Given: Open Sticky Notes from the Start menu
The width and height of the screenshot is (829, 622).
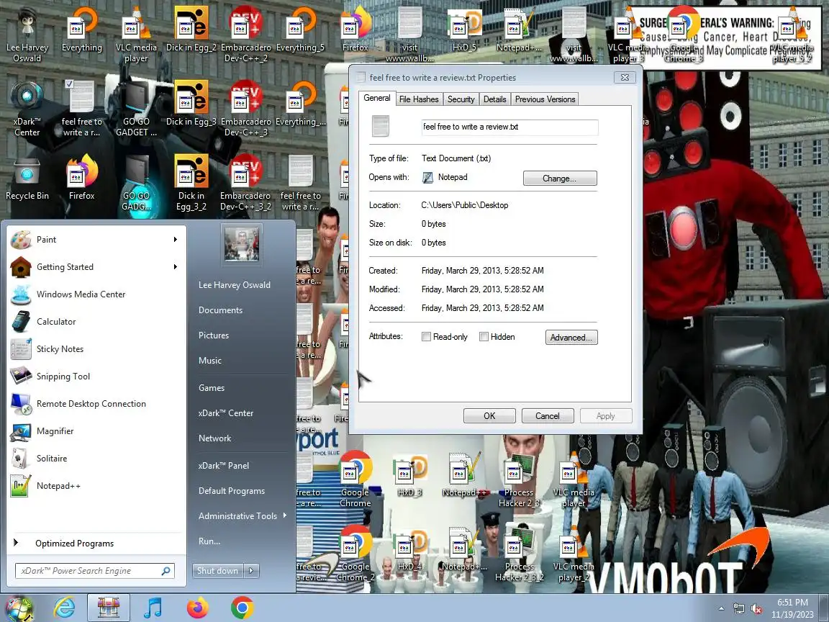Looking at the screenshot, I should [x=95, y=349].
